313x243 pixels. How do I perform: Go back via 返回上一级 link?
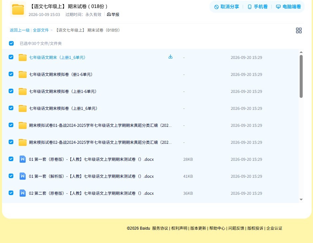click(x=20, y=30)
